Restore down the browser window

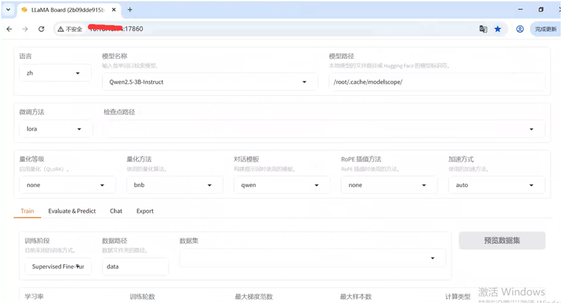tap(541, 10)
